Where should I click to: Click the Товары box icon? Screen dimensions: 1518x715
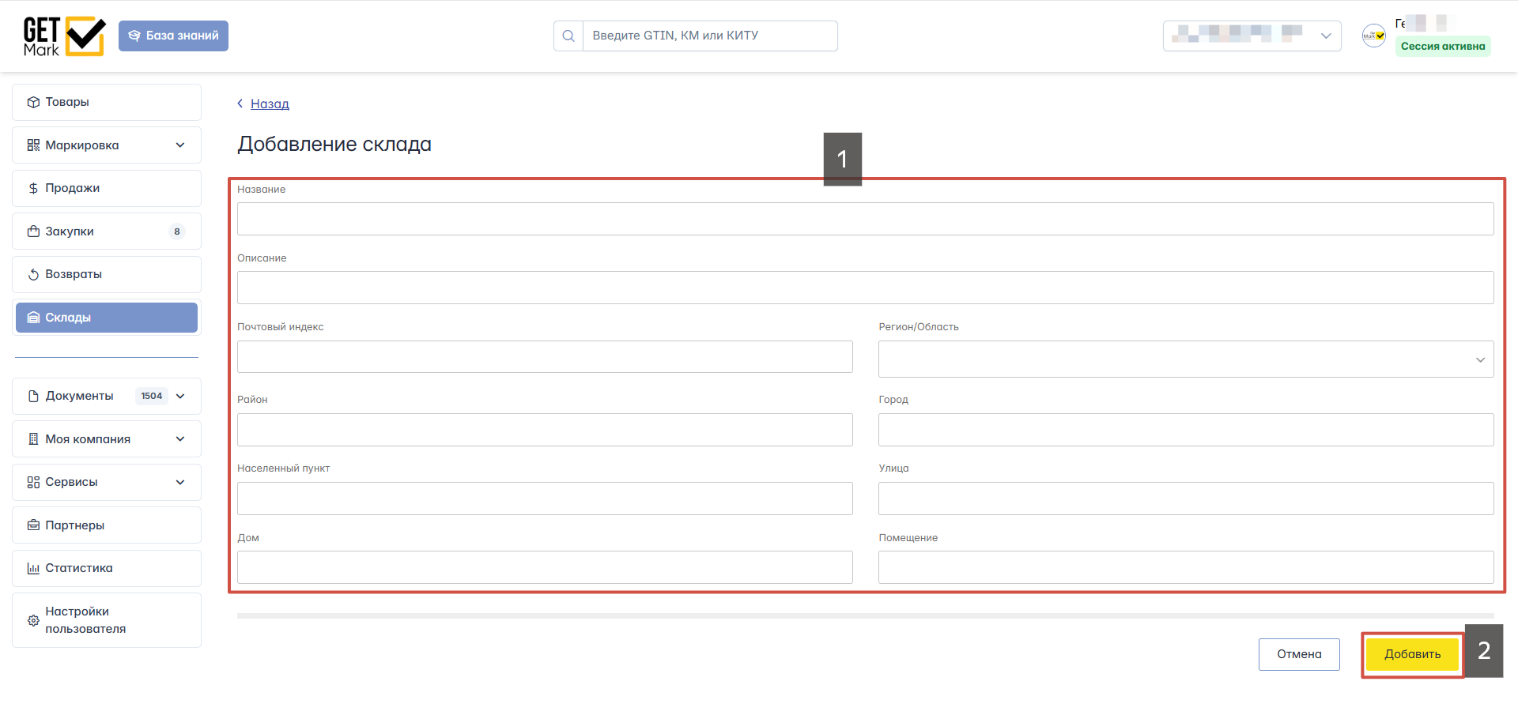pos(33,102)
